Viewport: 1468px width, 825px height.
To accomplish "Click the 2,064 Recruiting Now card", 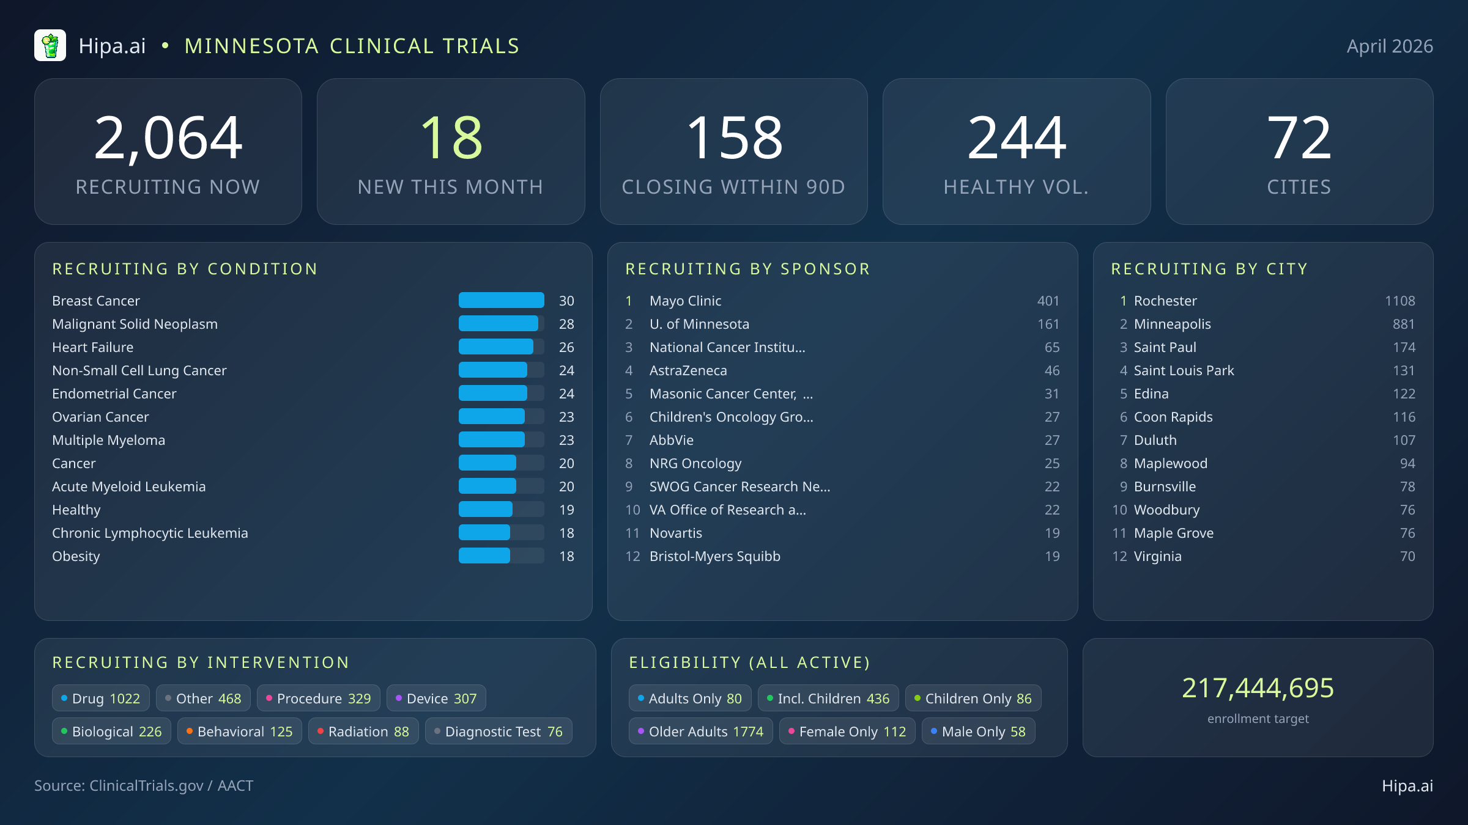I will (x=168, y=152).
